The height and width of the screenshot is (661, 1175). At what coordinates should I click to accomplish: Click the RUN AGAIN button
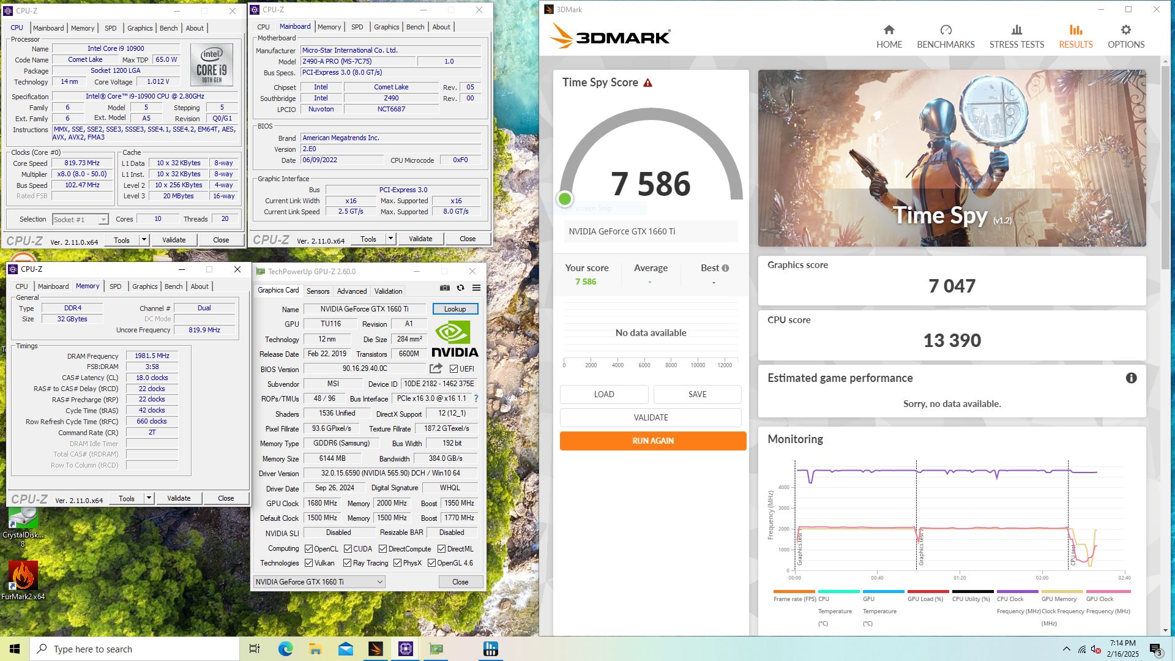pyautogui.click(x=653, y=441)
